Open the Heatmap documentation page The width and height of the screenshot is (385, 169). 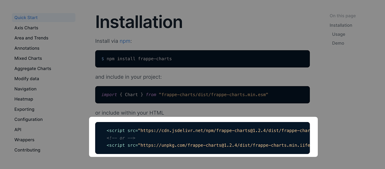tap(24, 99)
